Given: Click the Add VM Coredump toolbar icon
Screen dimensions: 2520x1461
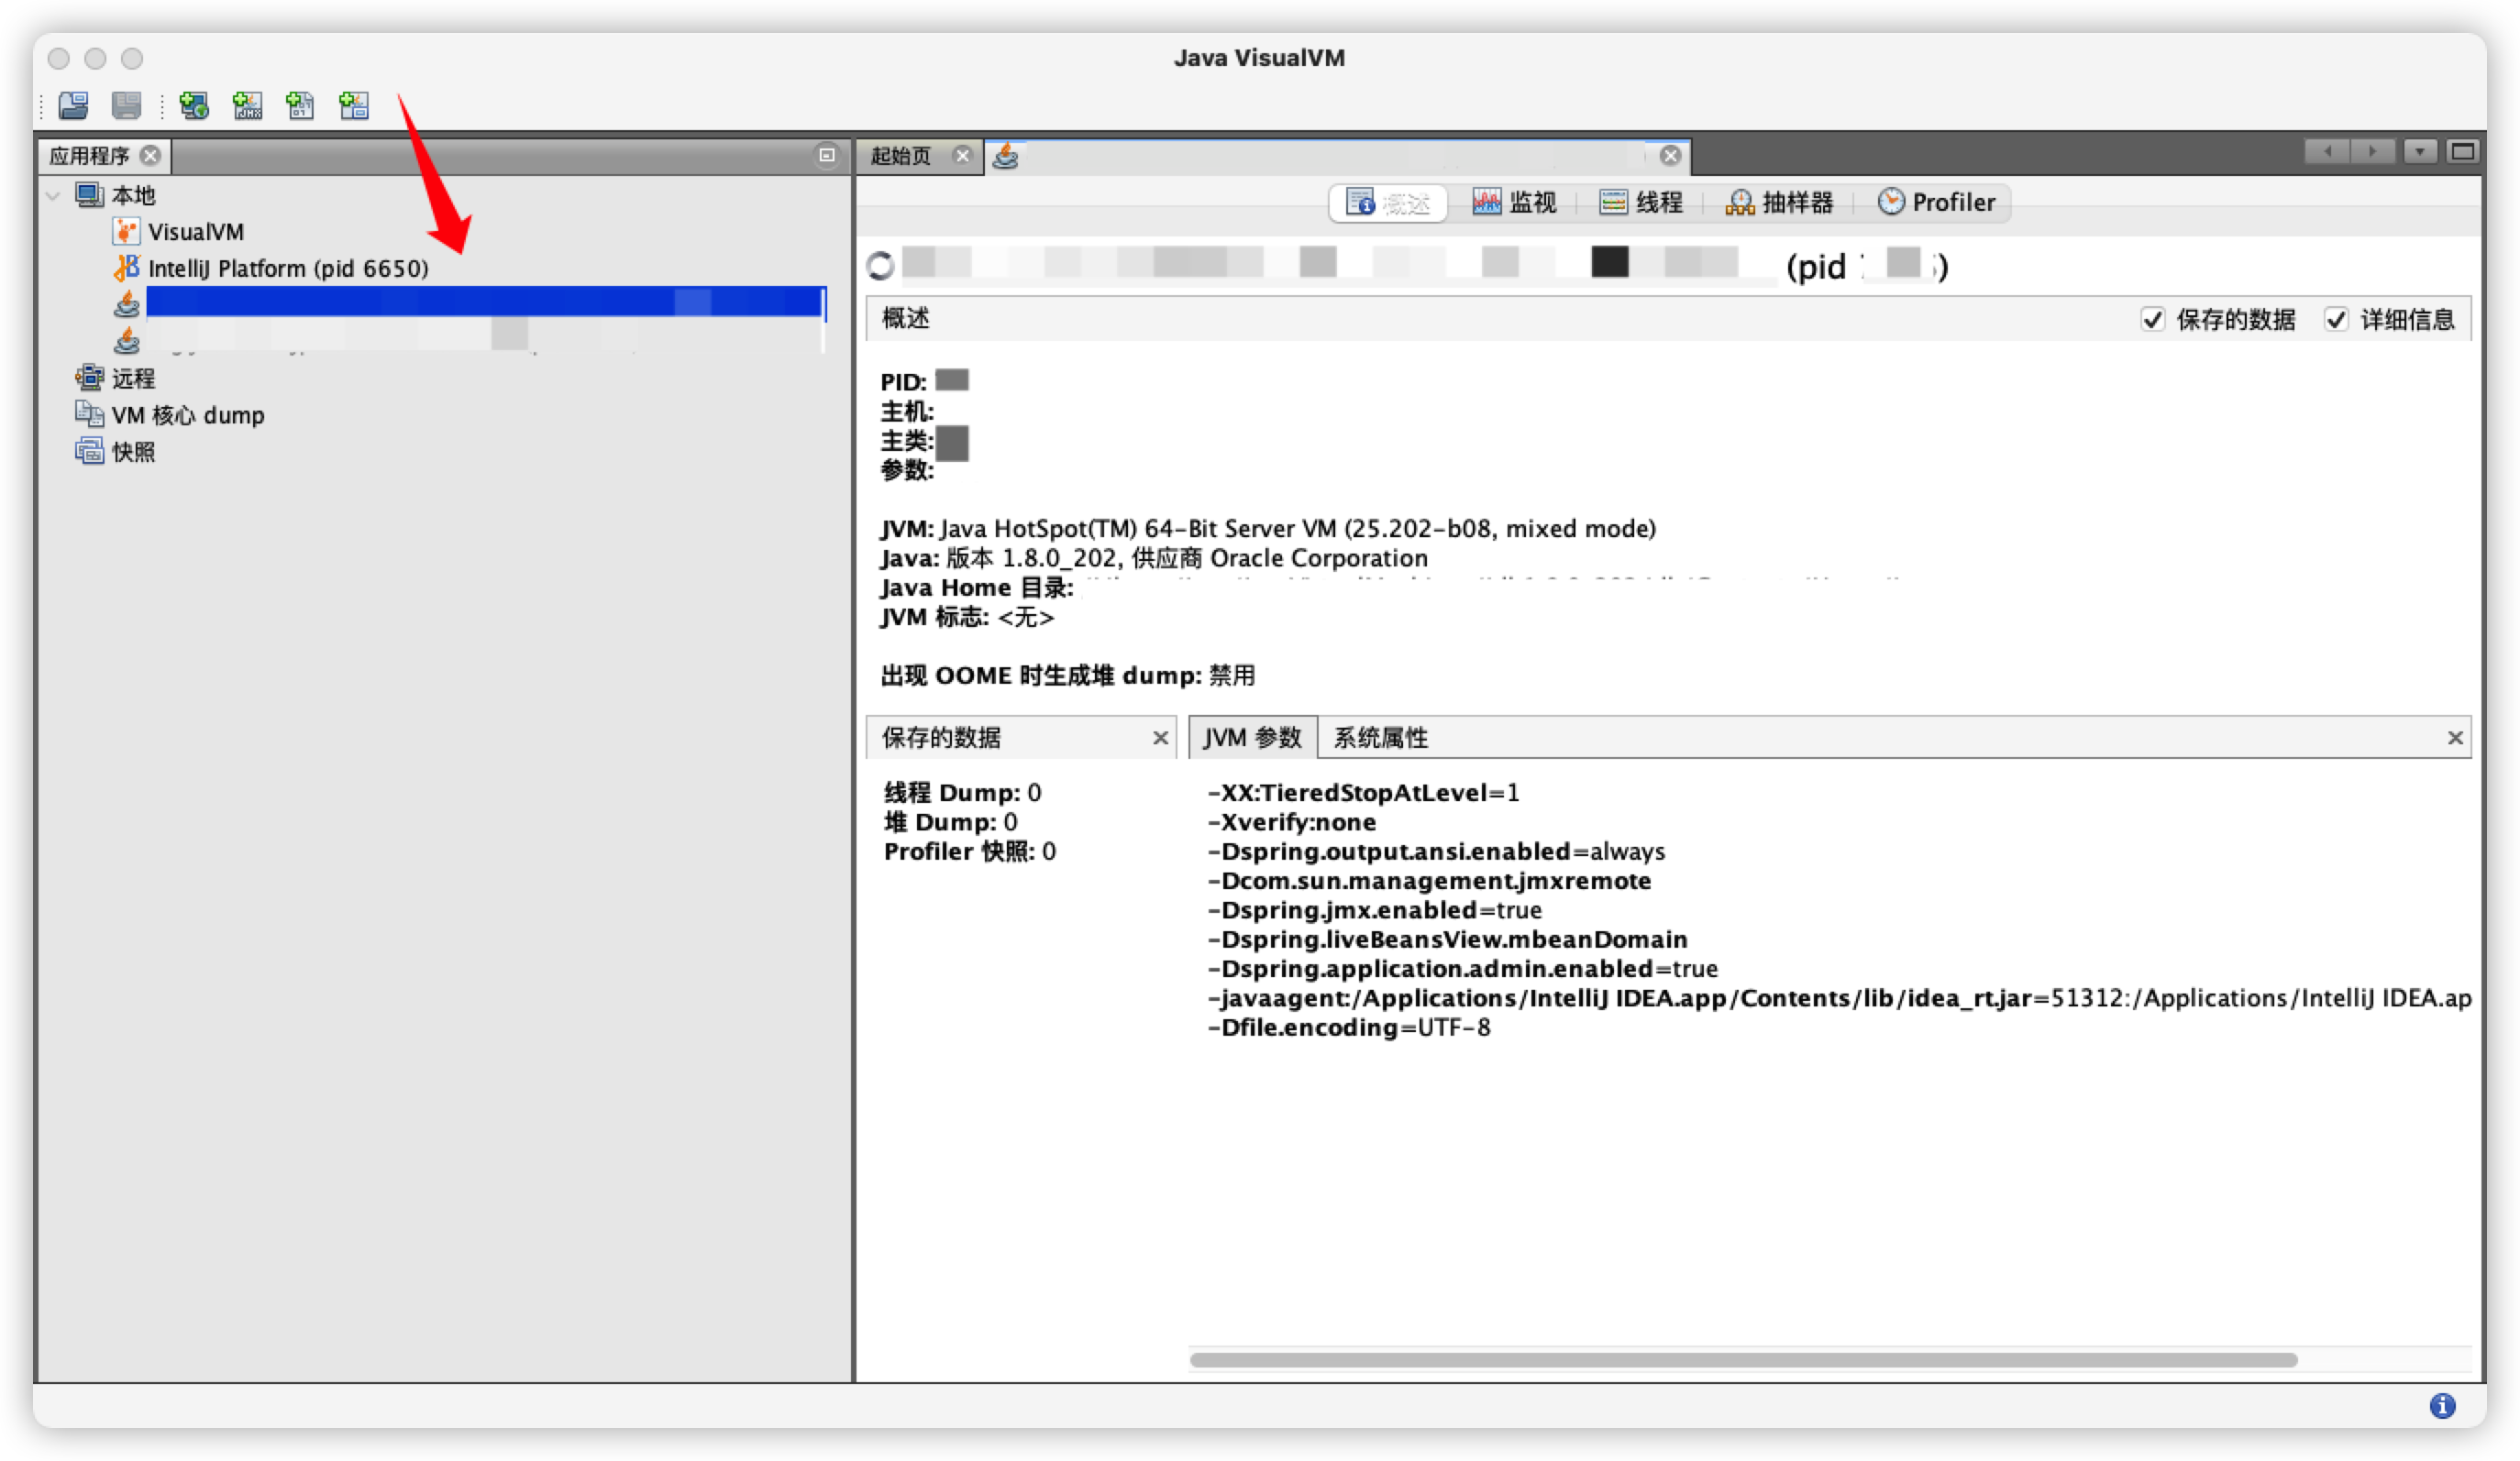Looking at the screenshot, I should click(300, 104).
